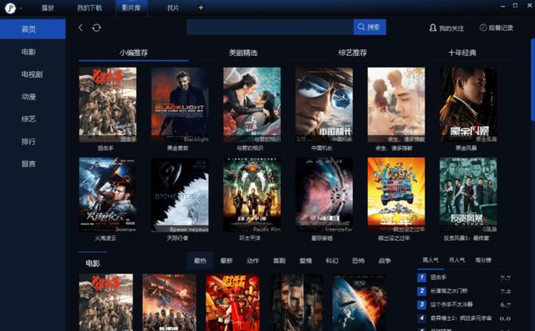The height and width of the screenshot is (331, 535).
Task: Filter movies by 喜剧 genre
Action: (x=279, y=261)
